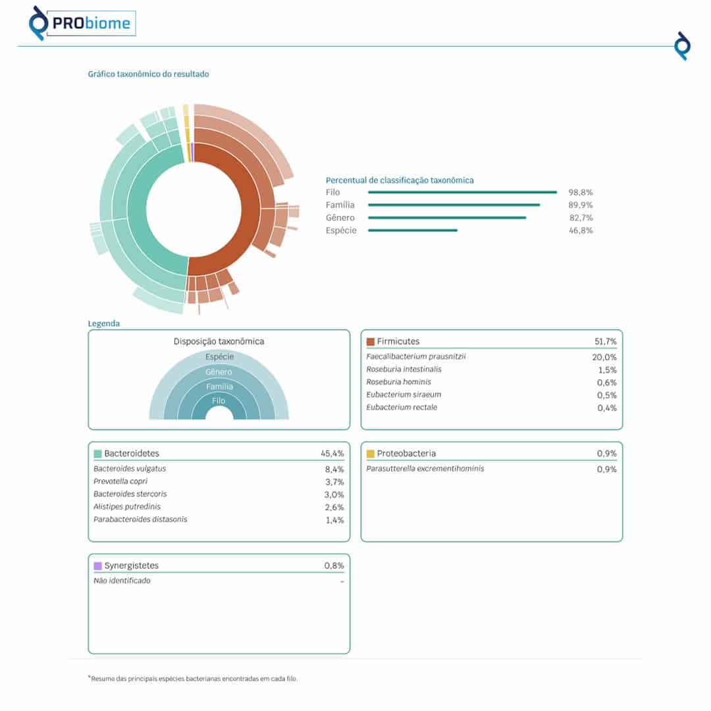This screenshot has width=711, height=711.
Task: Click the small PRObiome emblem at right
Action: (x=683, y=45)
